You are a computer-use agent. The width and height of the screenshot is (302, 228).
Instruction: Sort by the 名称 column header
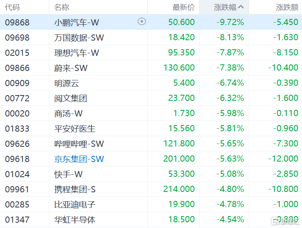point(62,7)
